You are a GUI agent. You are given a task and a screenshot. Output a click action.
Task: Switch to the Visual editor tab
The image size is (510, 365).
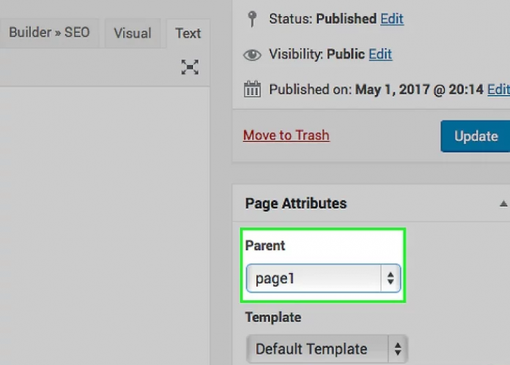click(132, 33)
